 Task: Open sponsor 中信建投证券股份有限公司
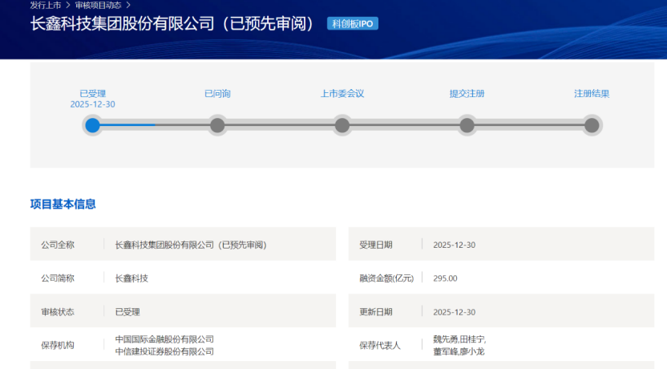point(164,351)
